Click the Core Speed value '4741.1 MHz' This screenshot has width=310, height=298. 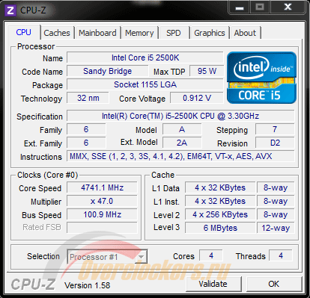[x=102, y=187]
